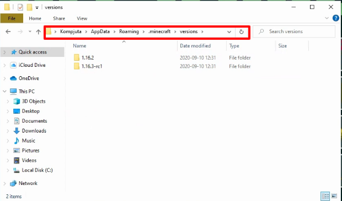
Task: Open Music in the sidebar
Action: (28, 141)
